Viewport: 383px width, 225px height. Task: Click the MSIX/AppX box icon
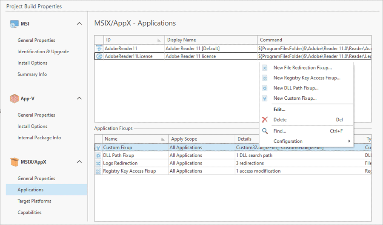point(14,162)
